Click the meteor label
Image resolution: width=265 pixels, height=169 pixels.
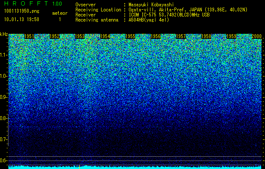coord(60,13)
